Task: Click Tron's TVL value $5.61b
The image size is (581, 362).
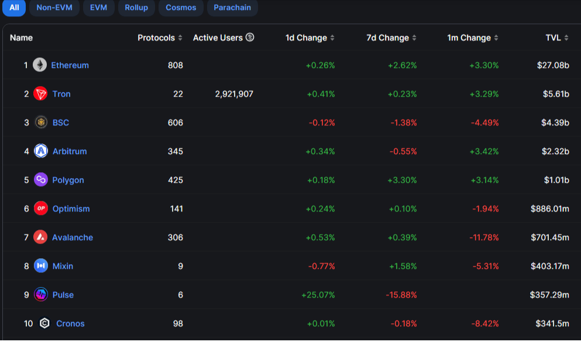Action: [556, 94]
